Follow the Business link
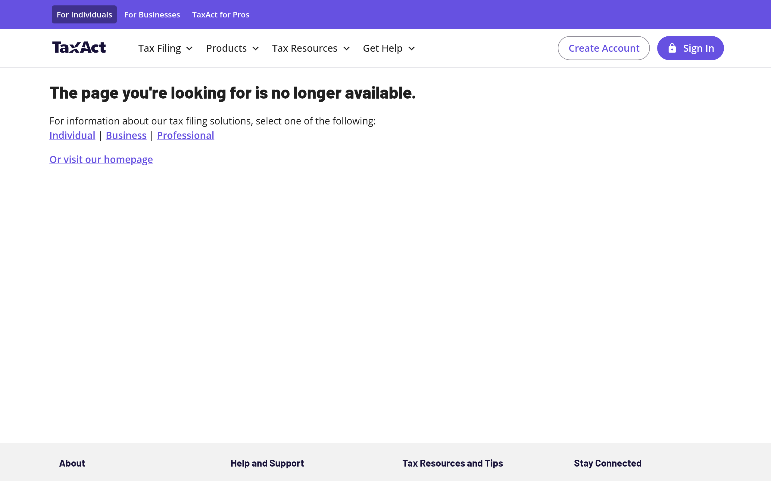Viewport: 771px width, 481px height. point(126,136)
